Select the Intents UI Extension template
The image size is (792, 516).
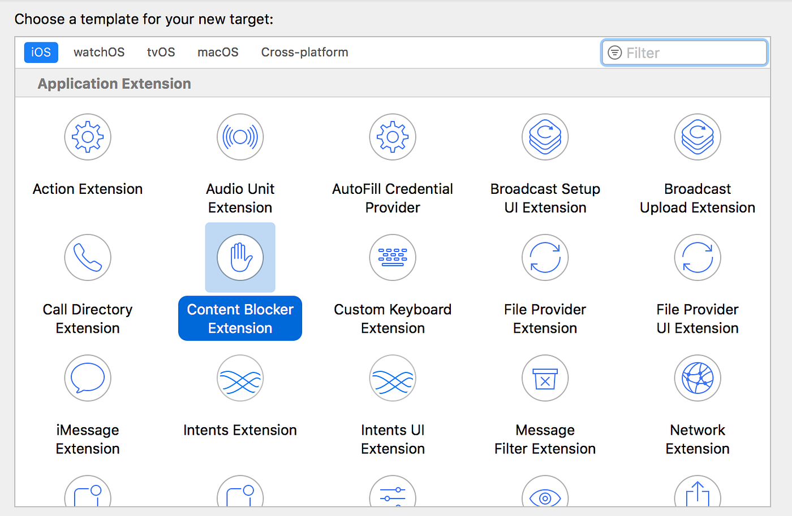[x=393, y=378]
